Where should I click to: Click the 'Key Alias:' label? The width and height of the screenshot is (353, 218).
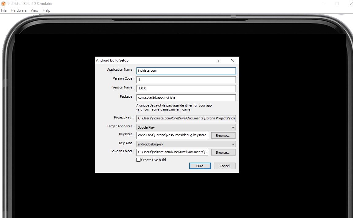pos(126,143)
